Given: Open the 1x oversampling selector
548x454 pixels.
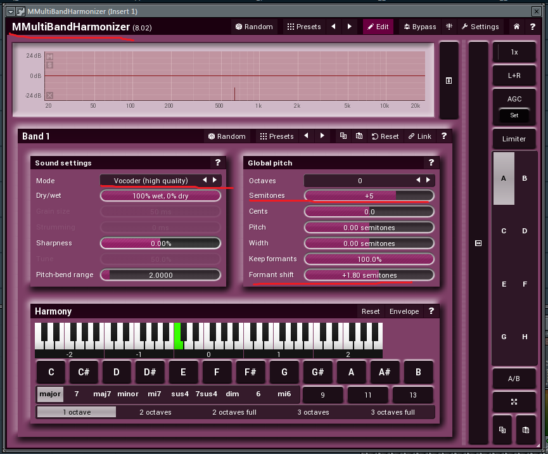Looking at the screenshot, I should coord(514,52).
